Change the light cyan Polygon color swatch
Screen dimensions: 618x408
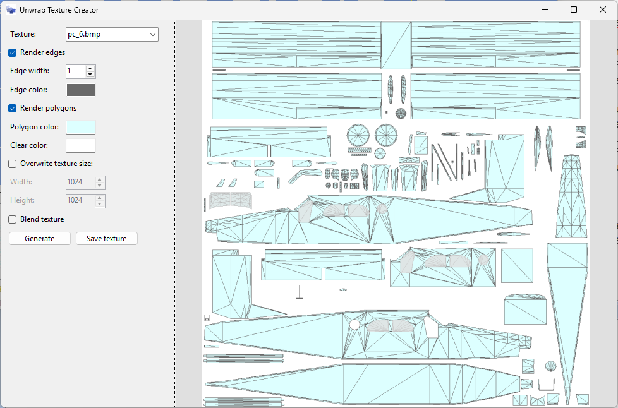click(x=81, y=127)
